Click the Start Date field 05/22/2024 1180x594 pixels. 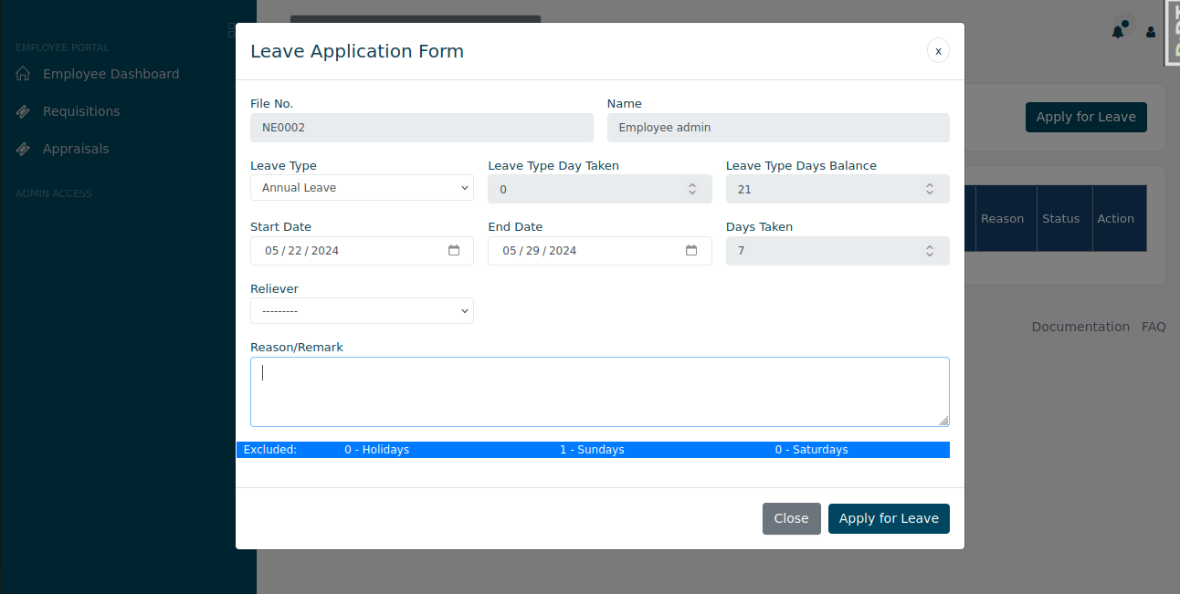tap(362, 251)
